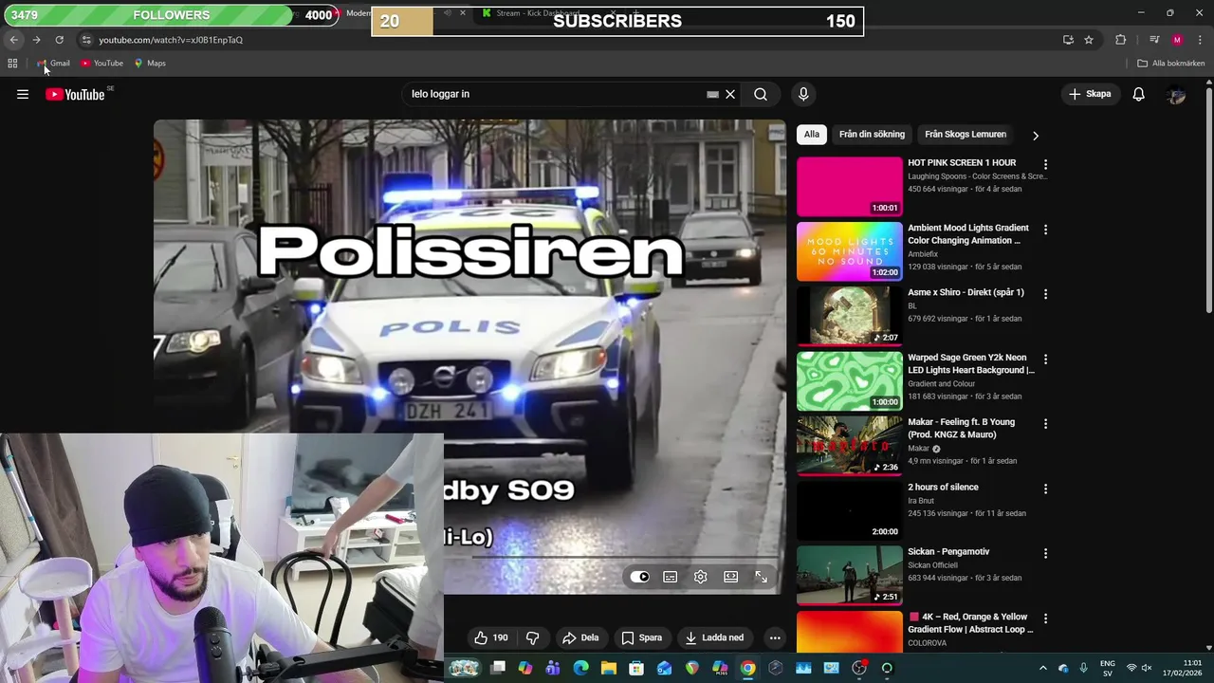
Task: Show hidden system tray icons chevron
Action: 1043,668
